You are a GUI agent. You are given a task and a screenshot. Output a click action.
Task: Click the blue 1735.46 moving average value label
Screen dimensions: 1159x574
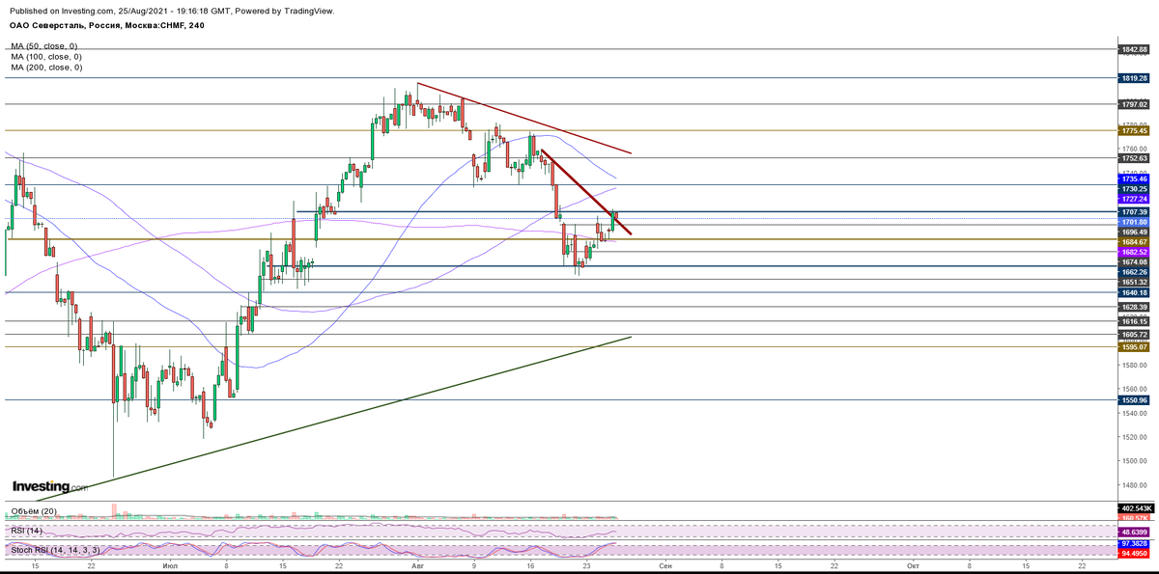(x=1134, y=178)
